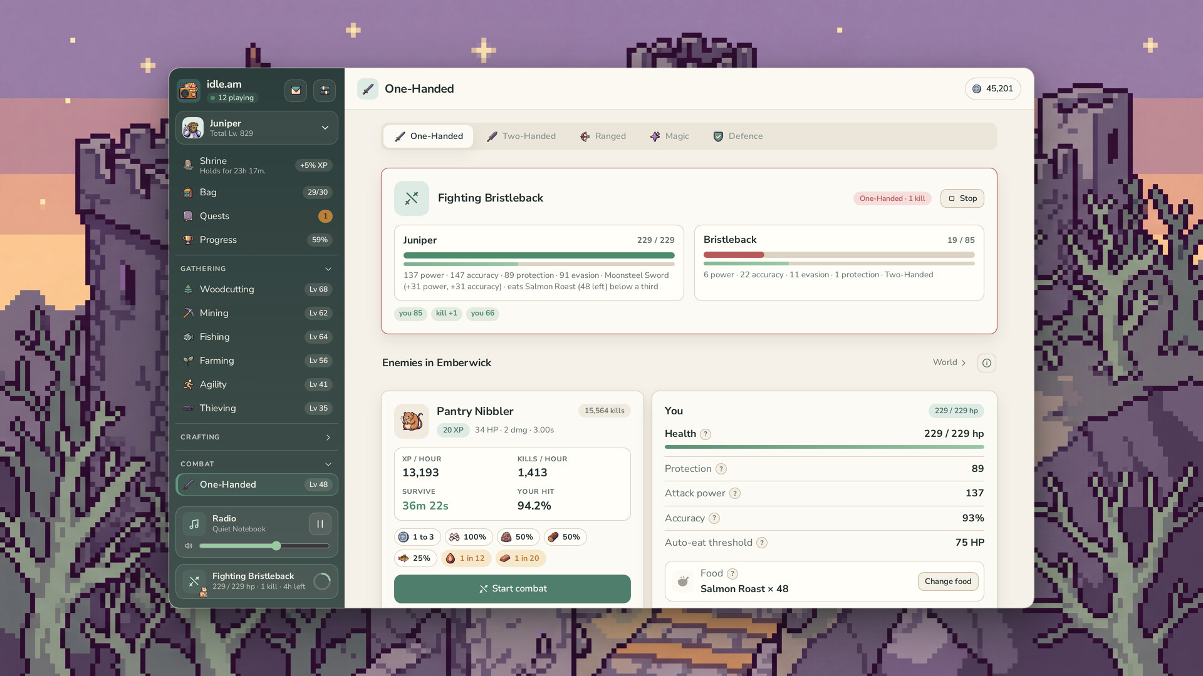Click the Pantry Nibbler portrait
1203x676 pixels.
coord(412,421)
